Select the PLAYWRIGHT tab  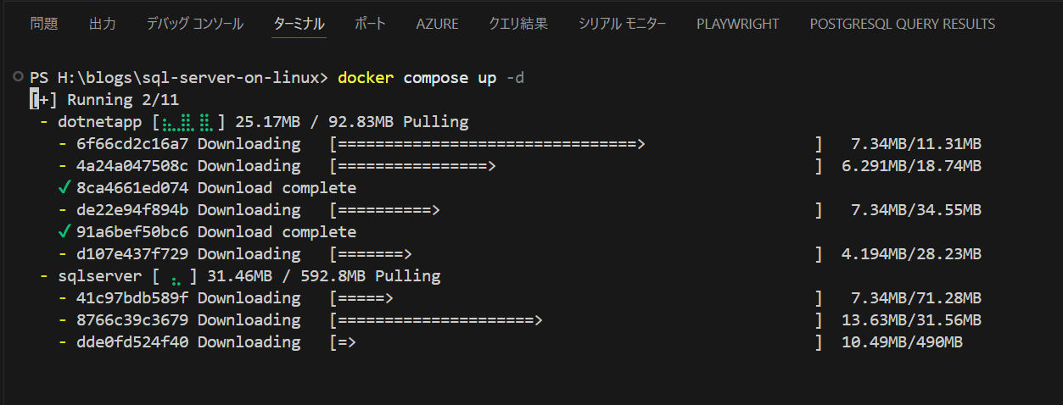737,24
